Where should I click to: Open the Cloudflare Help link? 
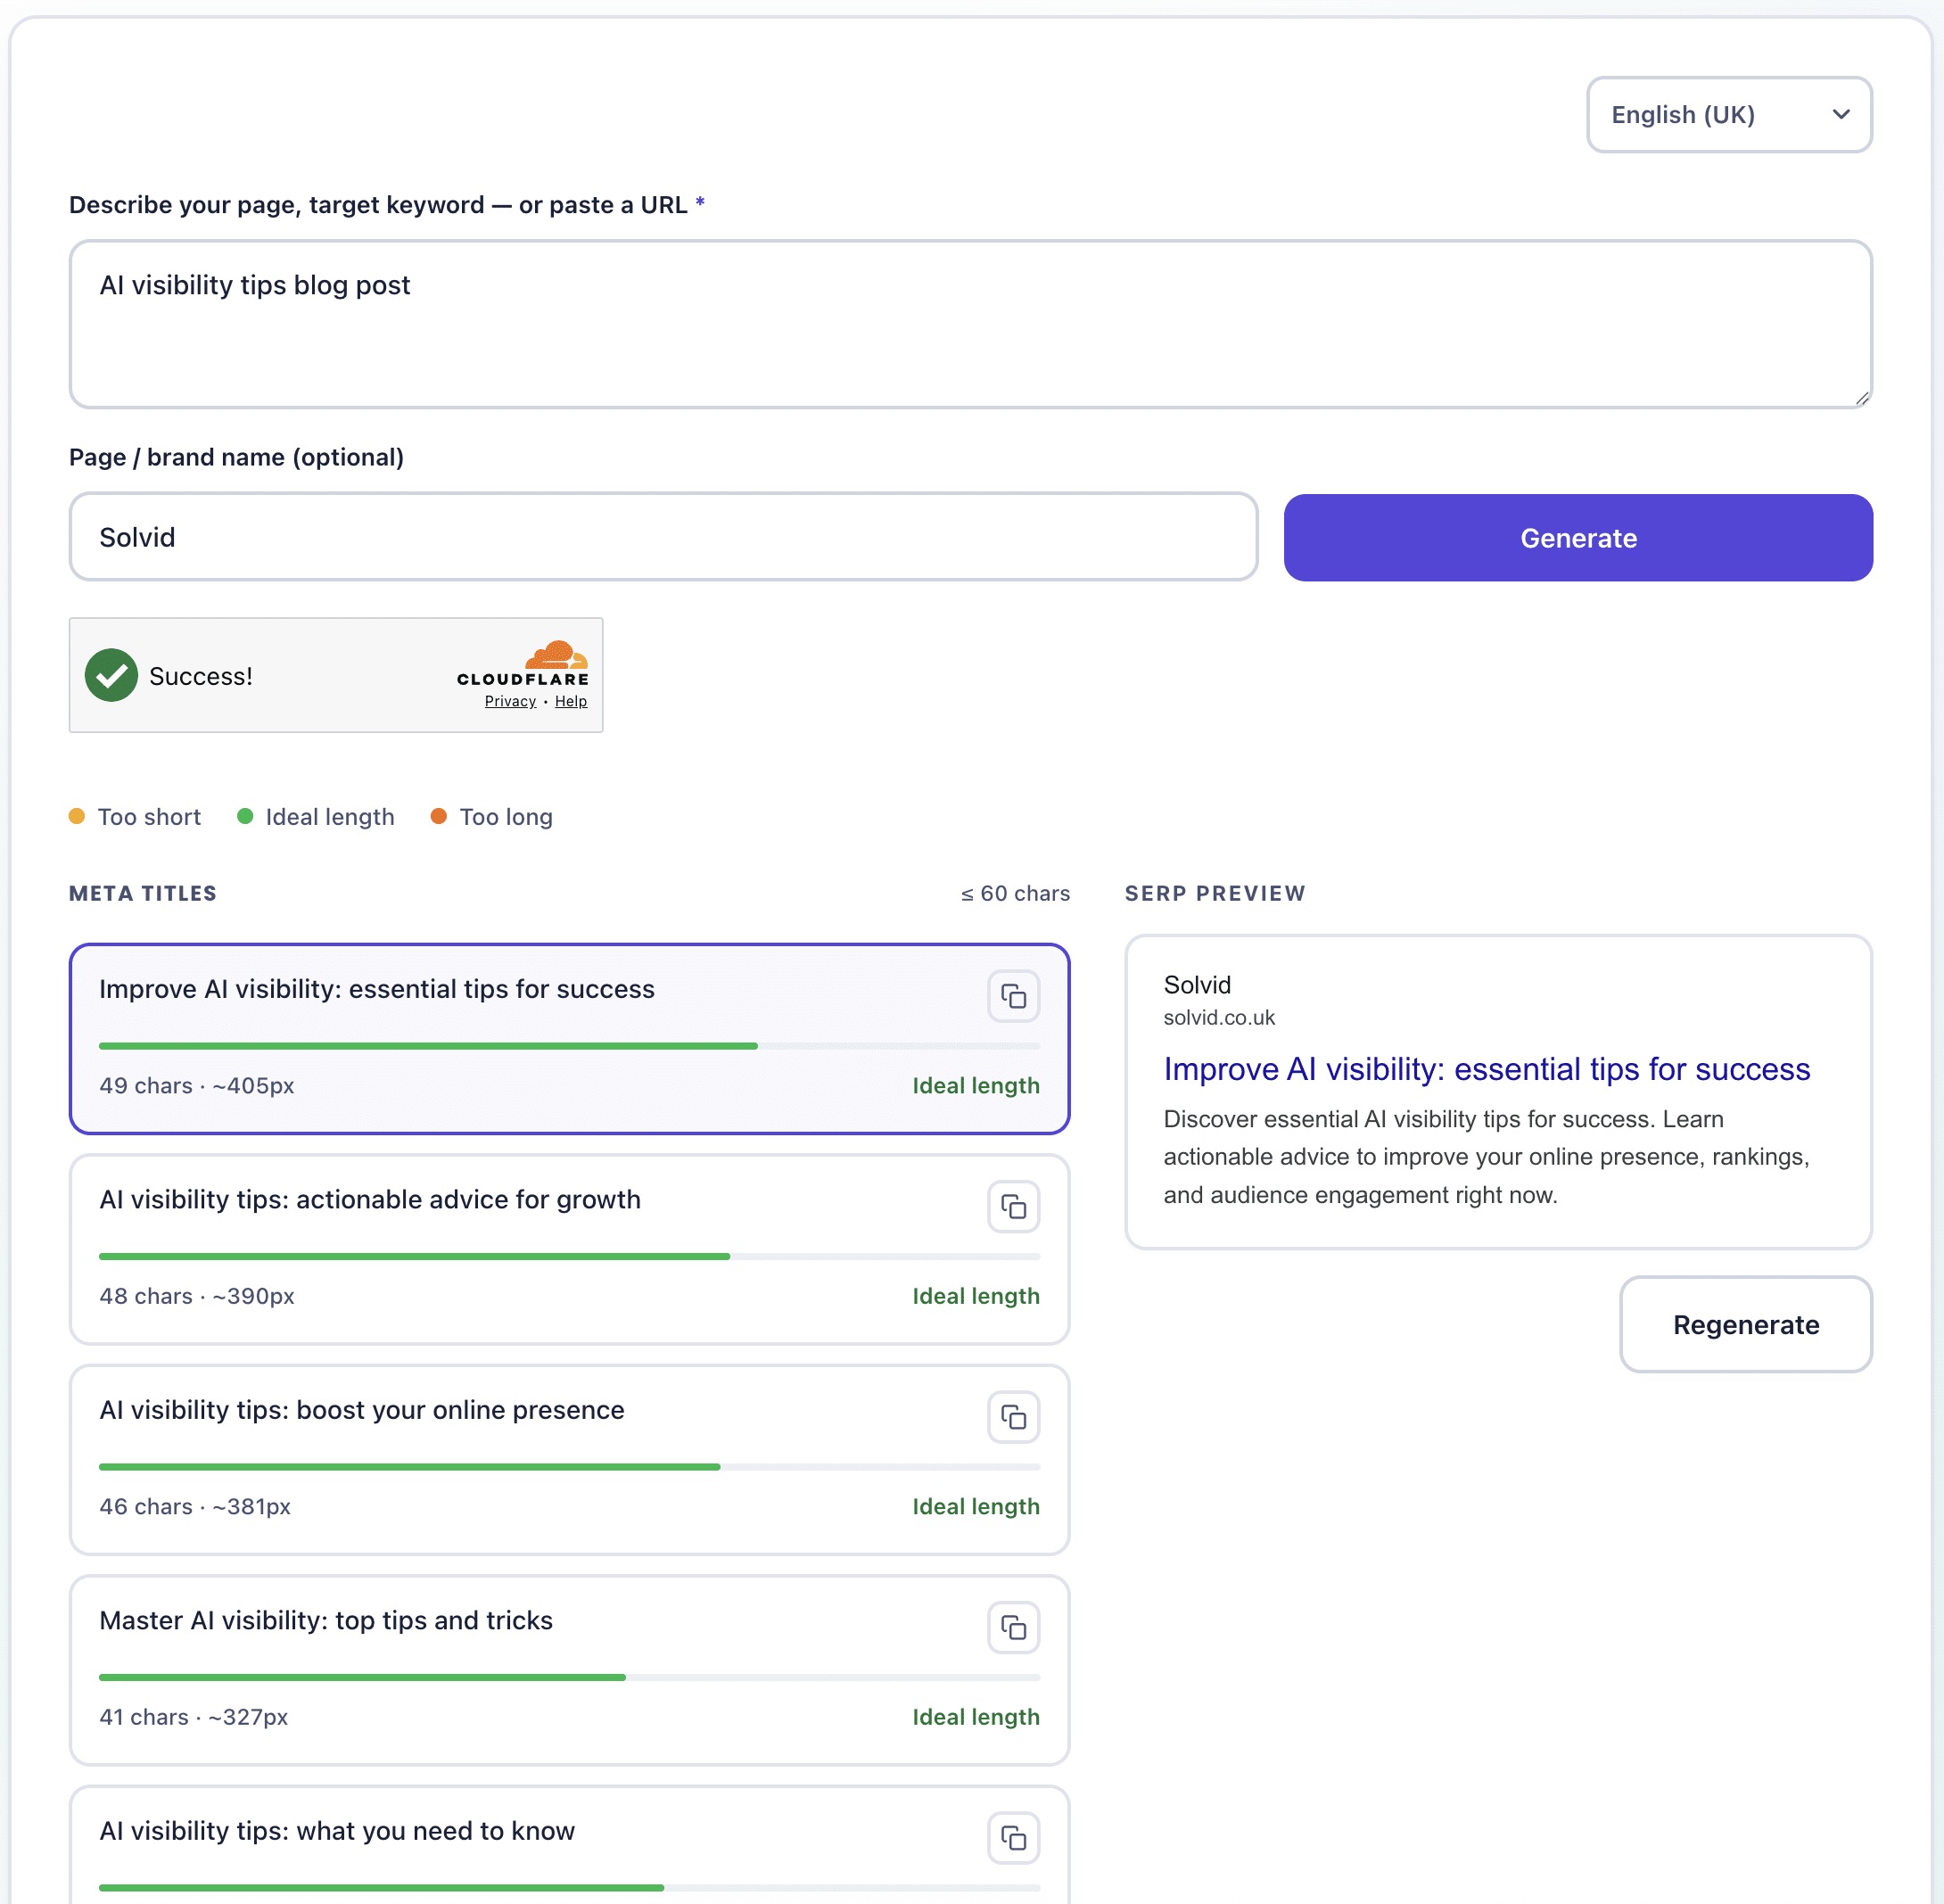[x=571, y=701]
